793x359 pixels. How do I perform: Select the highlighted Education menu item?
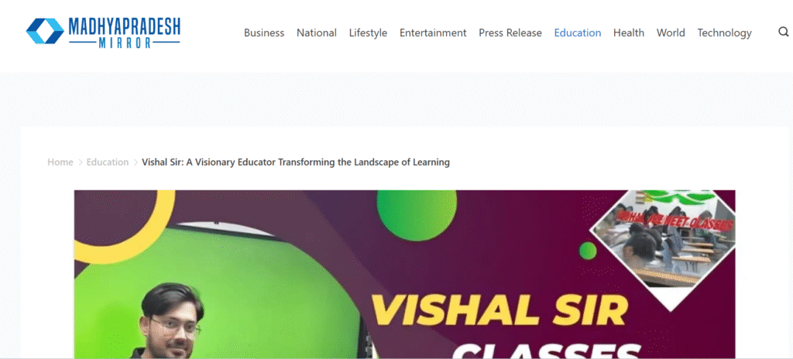pyautogui.click(x=578, y=32)
